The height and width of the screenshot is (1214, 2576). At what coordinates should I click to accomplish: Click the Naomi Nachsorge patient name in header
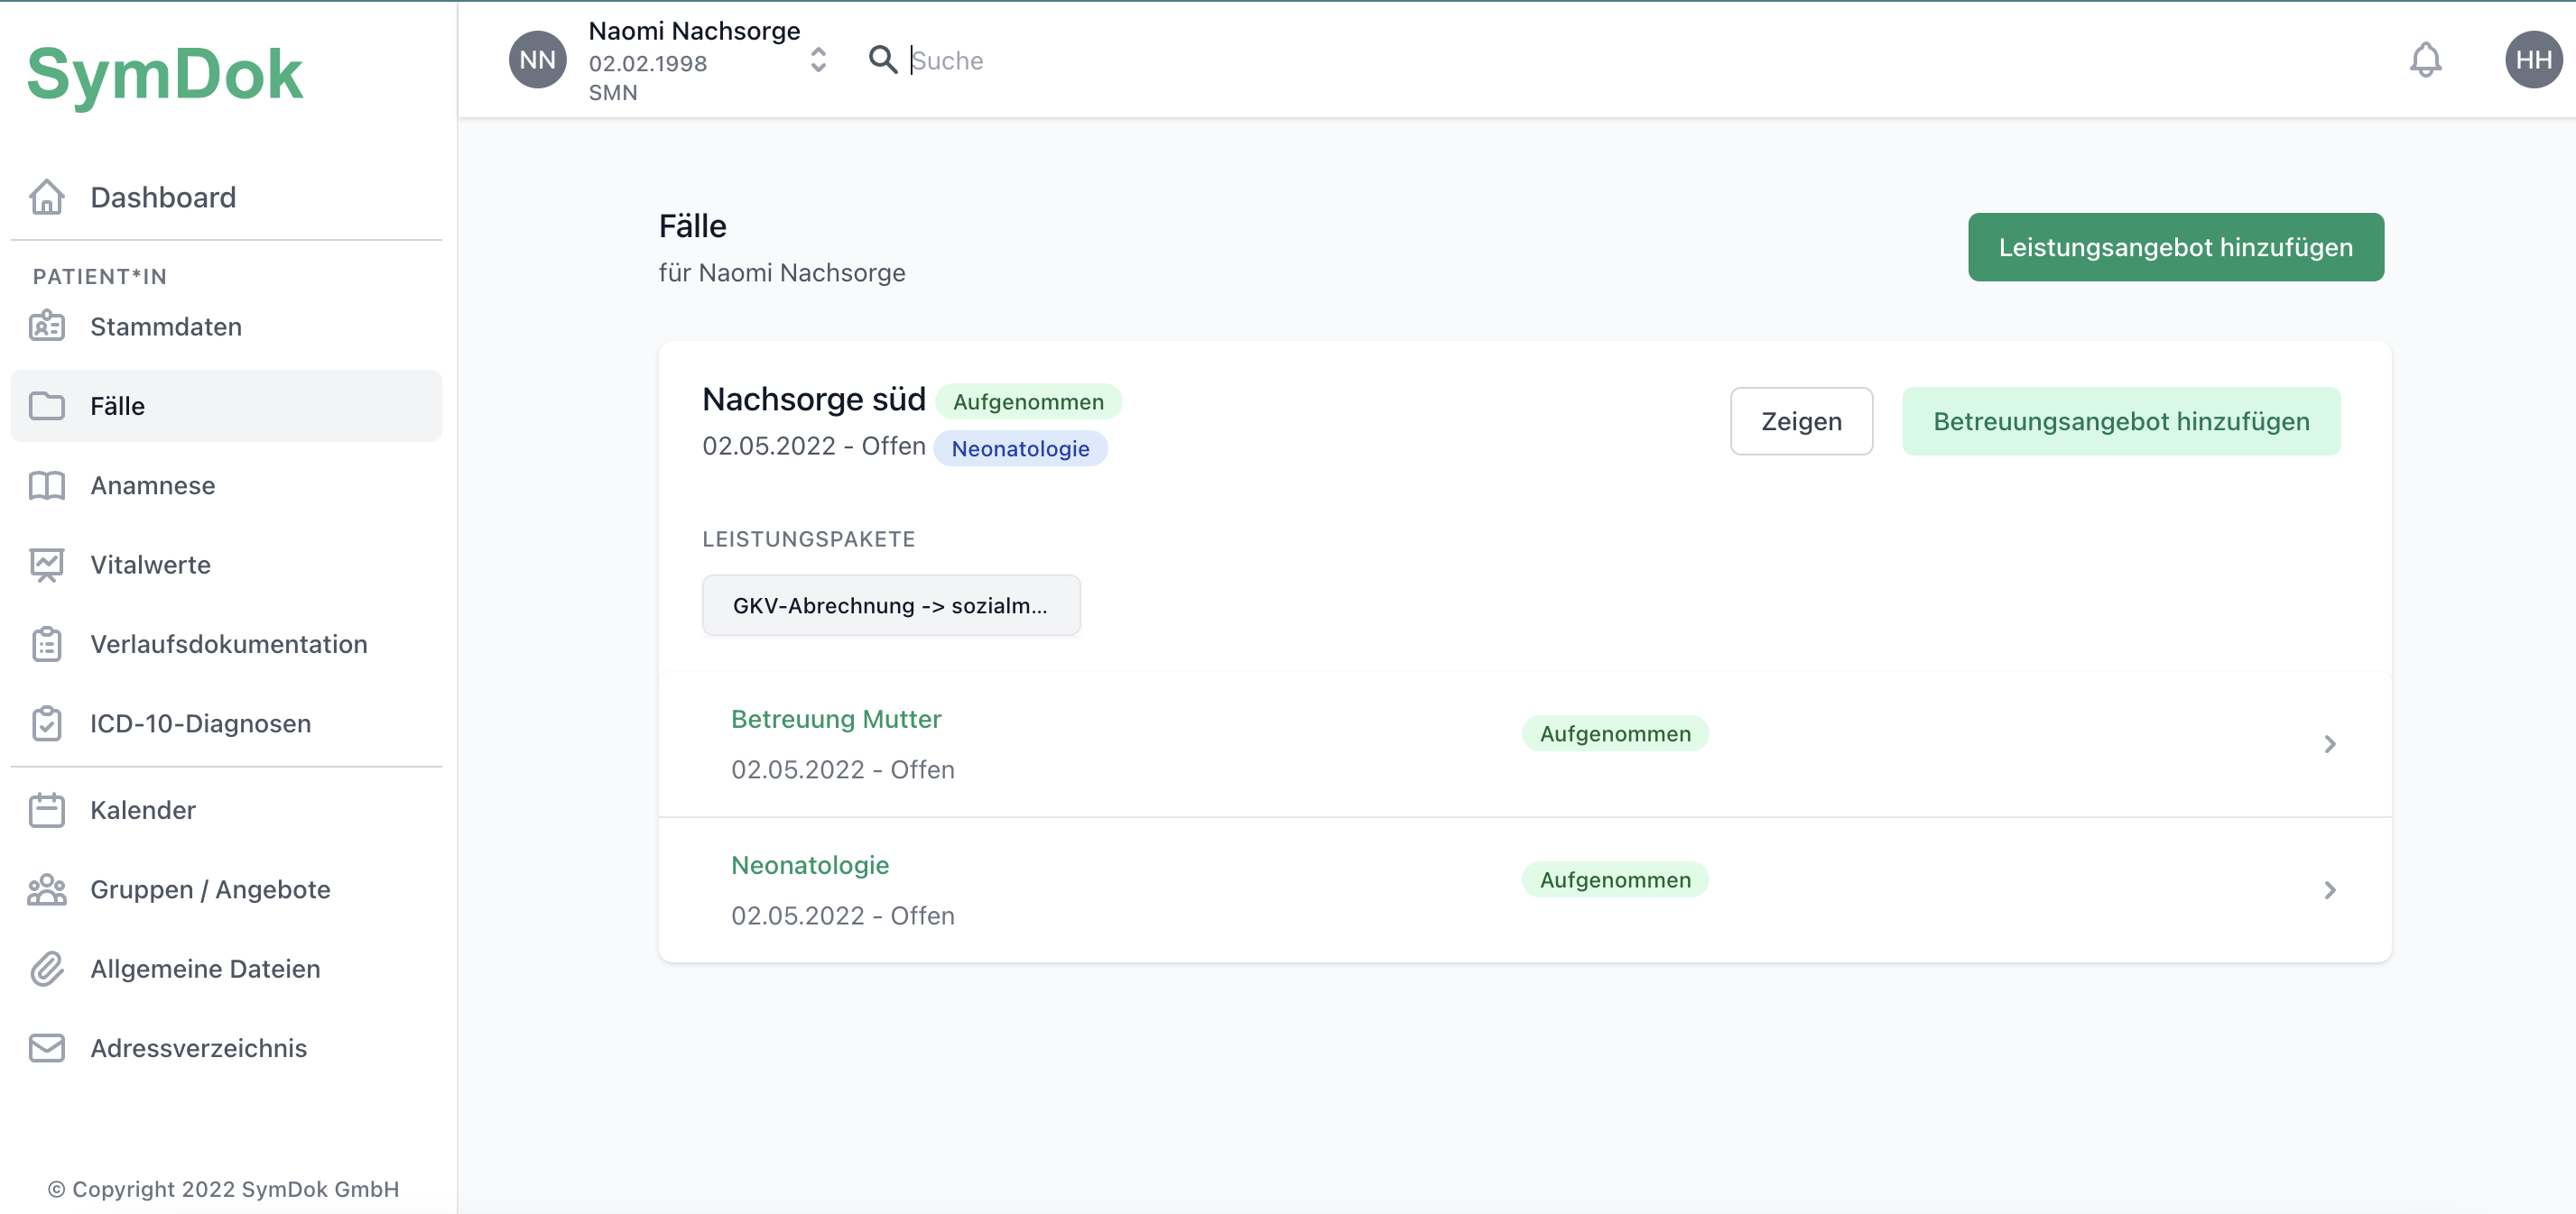694,31
